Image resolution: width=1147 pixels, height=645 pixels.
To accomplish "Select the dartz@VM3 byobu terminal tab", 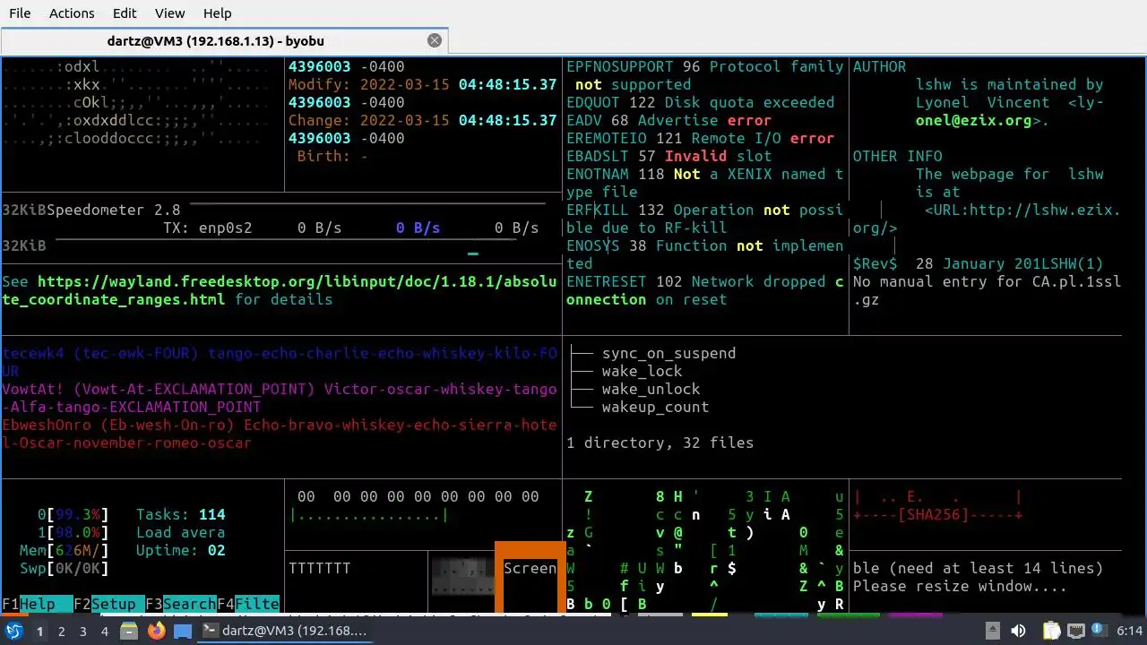I will tap(224, 40).
